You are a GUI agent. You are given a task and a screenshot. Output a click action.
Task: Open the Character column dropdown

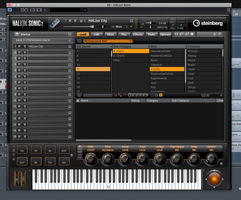pyautogui.click(x=222, y=47)
